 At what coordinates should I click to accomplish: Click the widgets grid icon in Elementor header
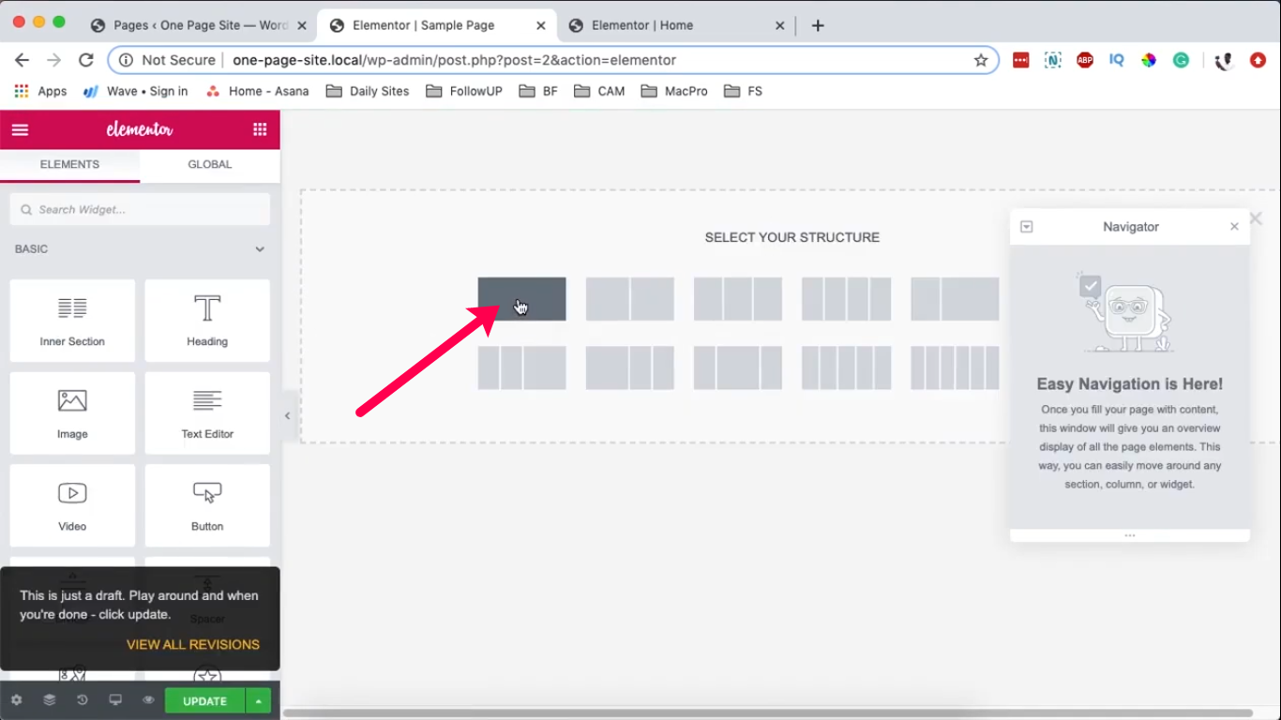(x=260, y=129)
